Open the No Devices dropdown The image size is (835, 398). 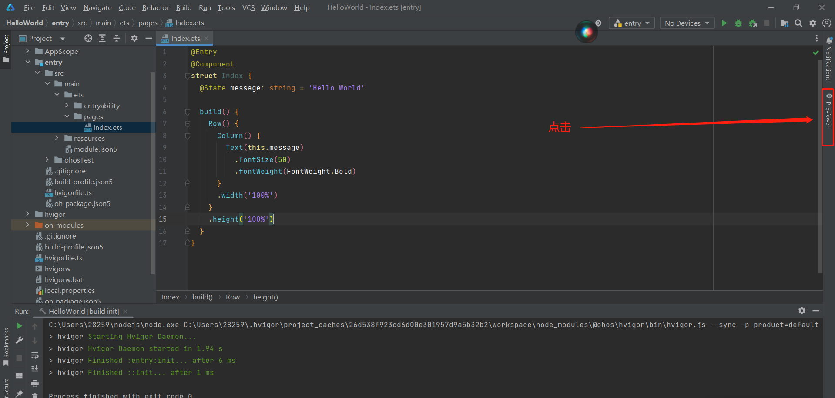point(687,23)
